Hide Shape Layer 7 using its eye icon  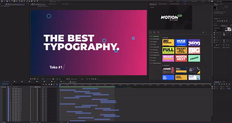pyautogui.click(x=1, y=115)
